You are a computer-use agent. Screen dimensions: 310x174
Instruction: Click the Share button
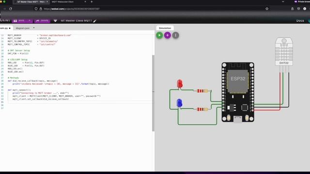coord(42,20)
